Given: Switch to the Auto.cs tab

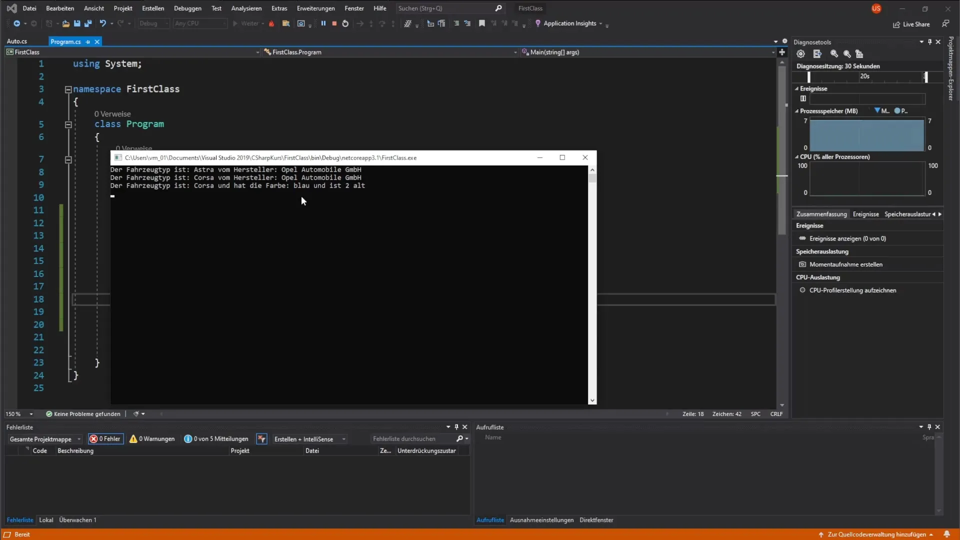Looking at the screenshot, I should [x=17, y=41].
